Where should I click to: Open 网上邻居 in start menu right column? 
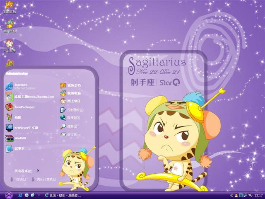click(x=70, y=101)
